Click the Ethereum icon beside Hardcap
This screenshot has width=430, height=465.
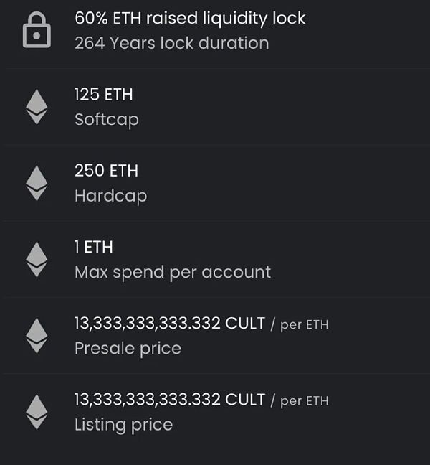click(37, 183)
